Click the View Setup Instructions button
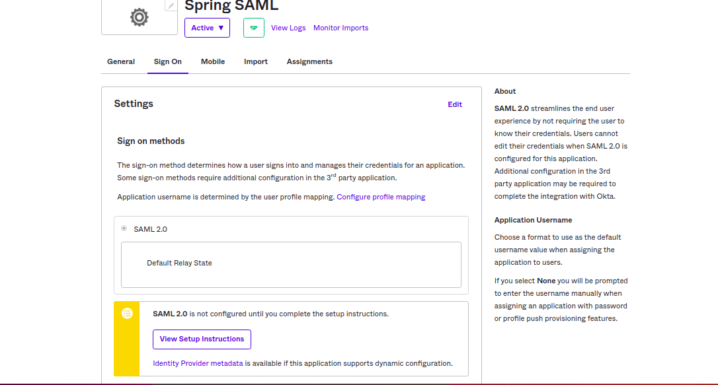This screenshot has height=385, width=718. coord(202,339)
